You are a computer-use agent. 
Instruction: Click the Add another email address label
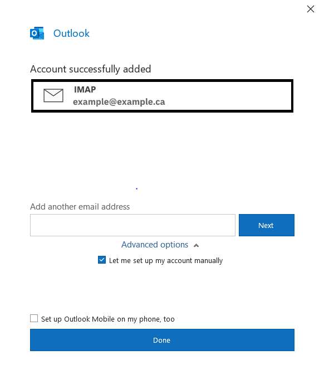[80, 207]
